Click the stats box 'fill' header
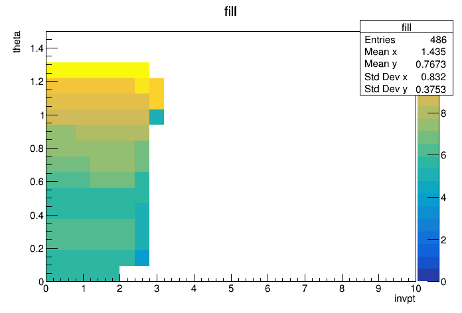The height and width of the screenshot is (313, 462). [x=406, y=27]
